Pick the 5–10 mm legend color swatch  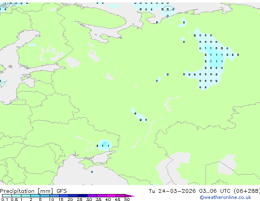45,196
